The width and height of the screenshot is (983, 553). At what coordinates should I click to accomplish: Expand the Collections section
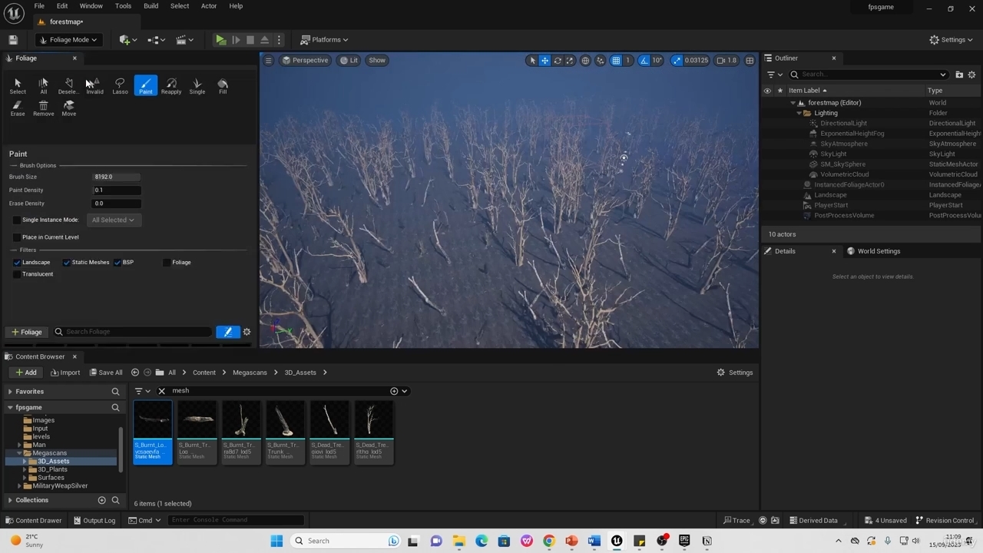pyautogui.click(x=10, y=500)
